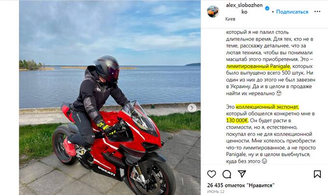Open the three-dots more options menu
The height and width of the screenshot is (195, 328).
317,12
